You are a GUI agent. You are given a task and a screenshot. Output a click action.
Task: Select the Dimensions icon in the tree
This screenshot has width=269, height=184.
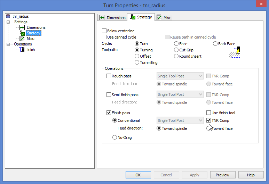tap(22, 27)
